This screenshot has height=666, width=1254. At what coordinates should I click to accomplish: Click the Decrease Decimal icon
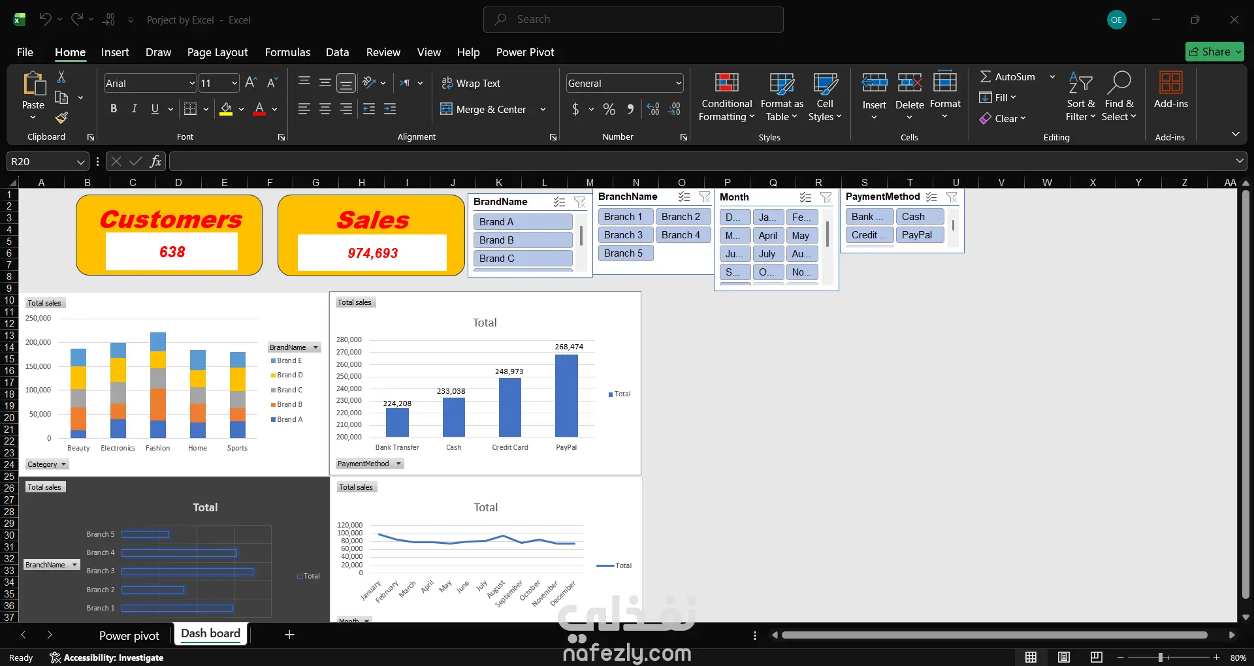coord(675,109)
